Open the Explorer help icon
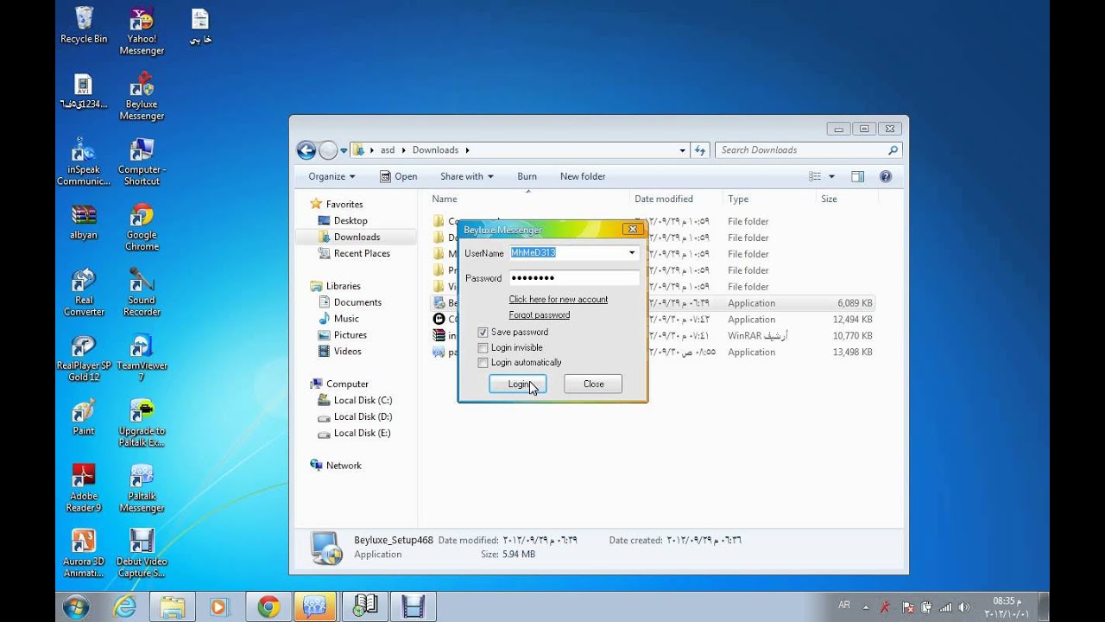1105x622 pixels. [885, 176]
